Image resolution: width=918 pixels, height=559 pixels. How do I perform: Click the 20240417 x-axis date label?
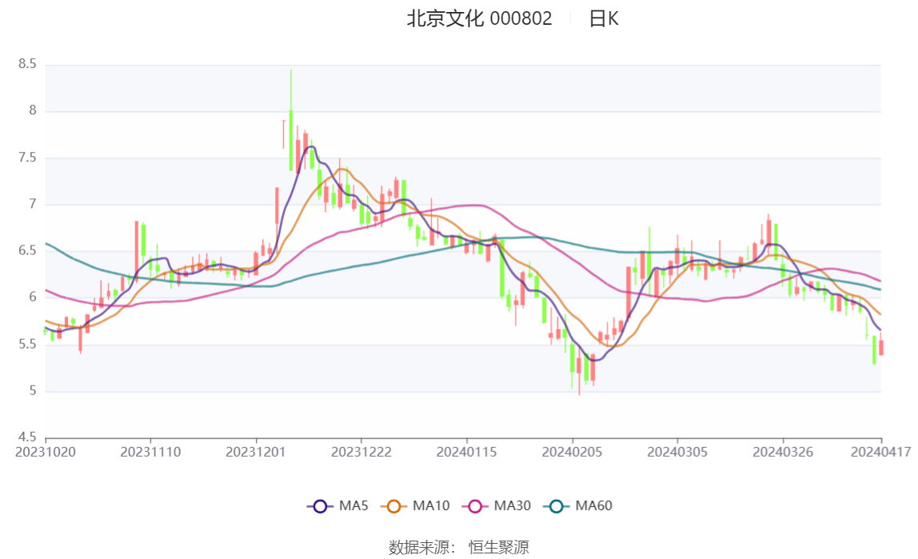tap(881, 452)
